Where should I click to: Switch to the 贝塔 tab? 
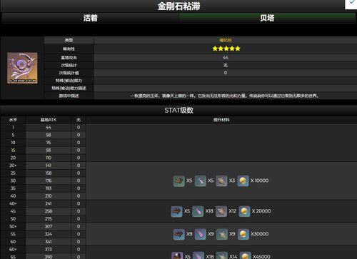[267, 18]
